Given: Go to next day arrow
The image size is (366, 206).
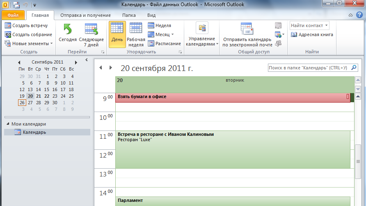Looking at the screenshot, I should tap(111, 68).
